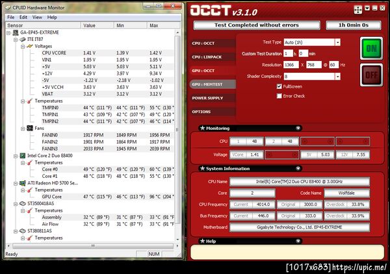Screen dimensions: 390x274
Task: Click the Fans icon in the tree
Action: coord(30,128)
